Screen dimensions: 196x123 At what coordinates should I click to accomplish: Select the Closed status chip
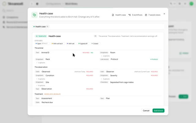[95, 44]
